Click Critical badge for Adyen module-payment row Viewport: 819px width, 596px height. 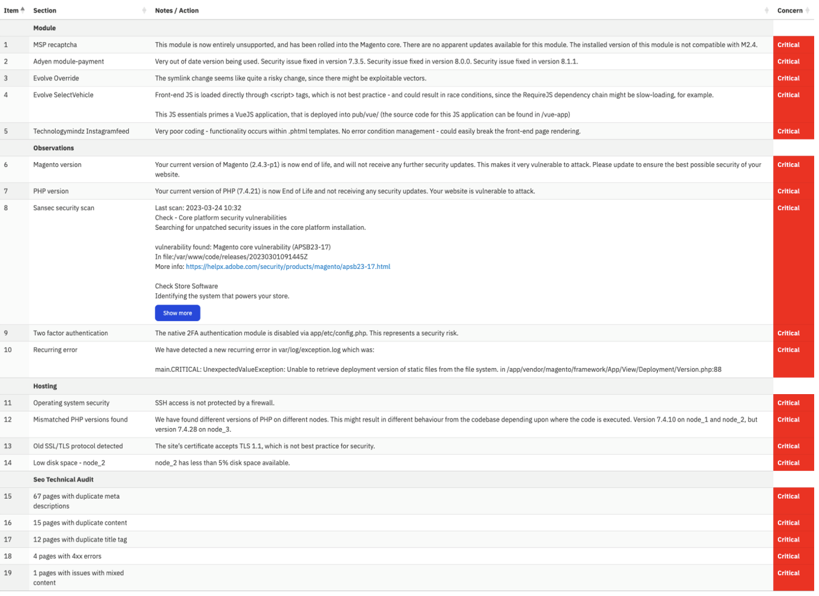(x=793, y=62)
